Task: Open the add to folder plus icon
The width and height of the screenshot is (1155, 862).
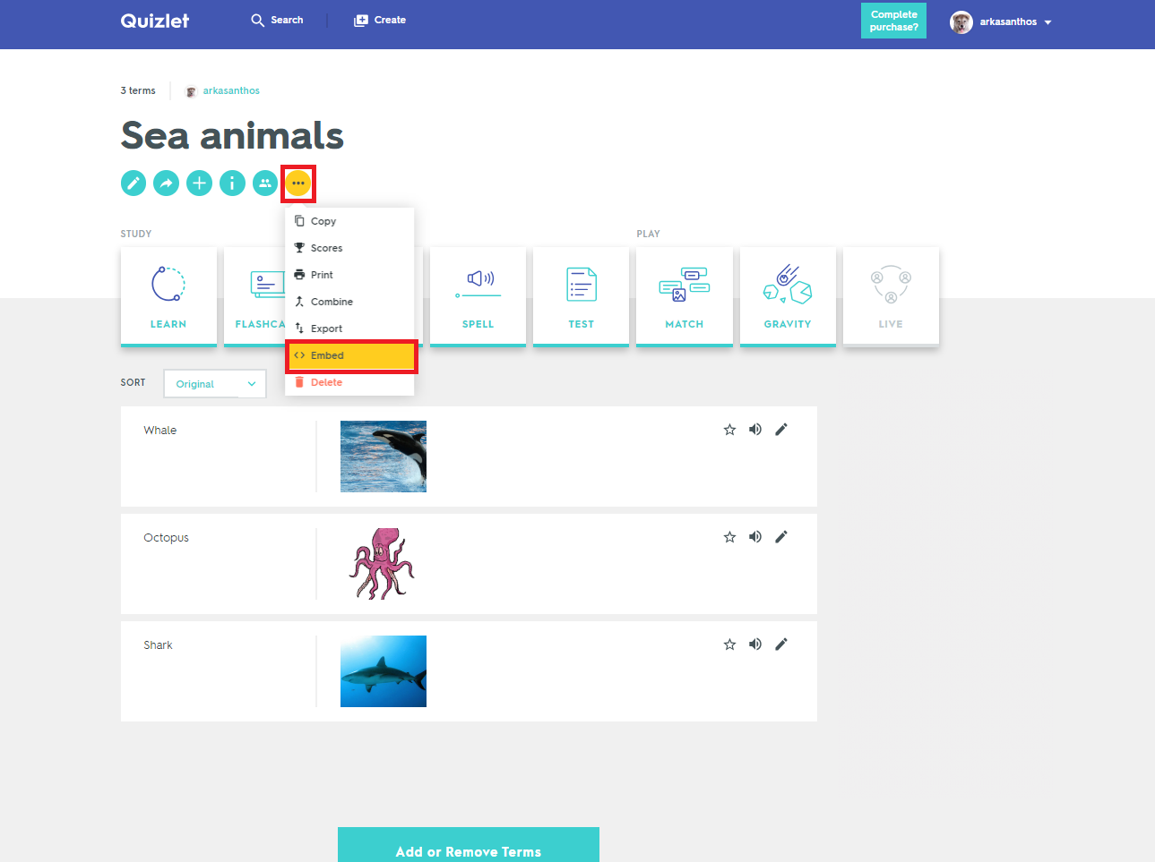Action: [199, 183]
